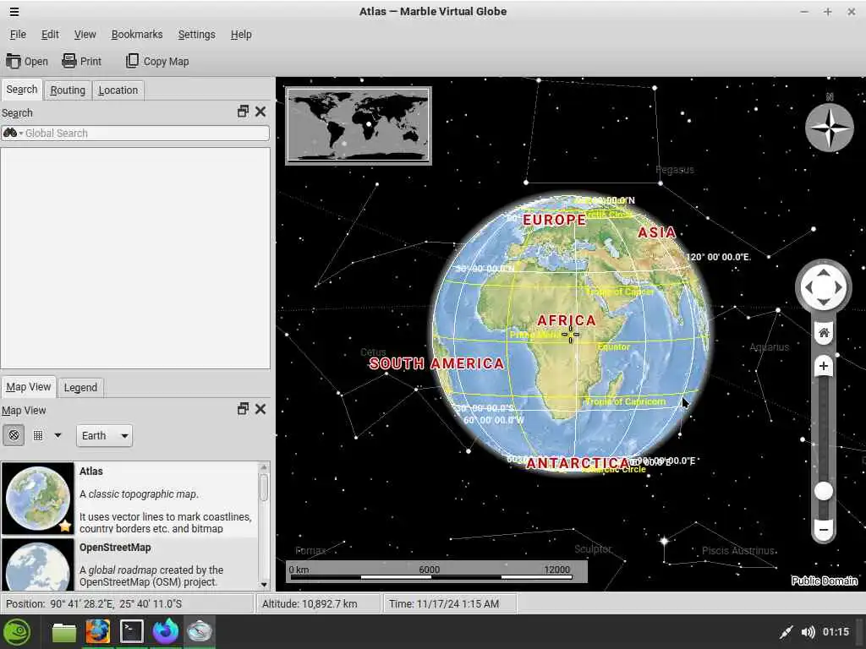
Task: Open the openSUSE start menu
Action: coord(17,632)
